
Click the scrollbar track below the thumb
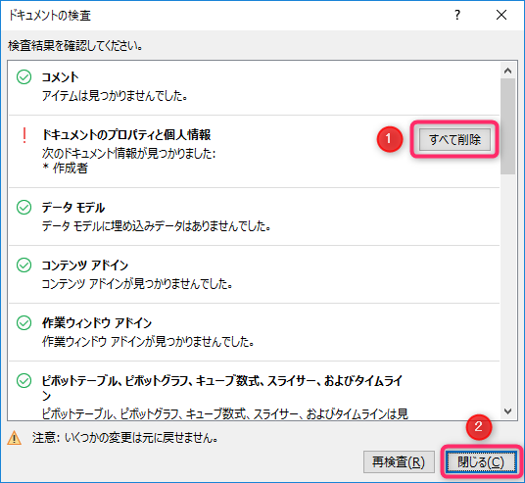pyautogui.click(x=508, y=289)
